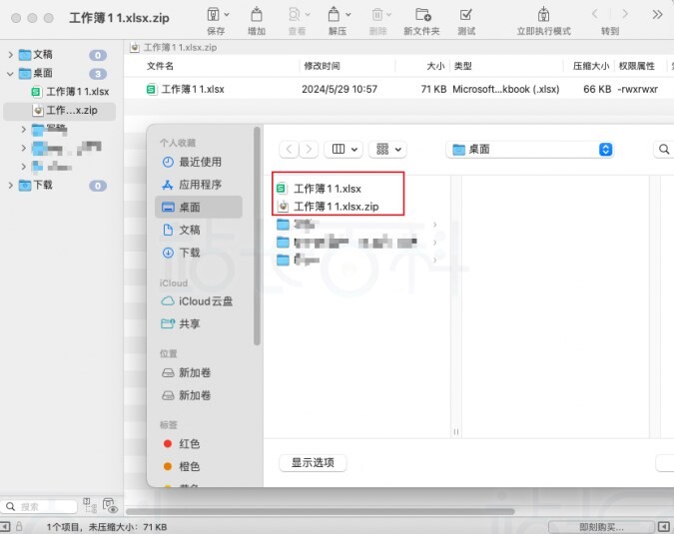Click breadcrumb 工作簿1 1.xlsx.zip path item
The height and width of the screenshot is (534, 674).
174,47
